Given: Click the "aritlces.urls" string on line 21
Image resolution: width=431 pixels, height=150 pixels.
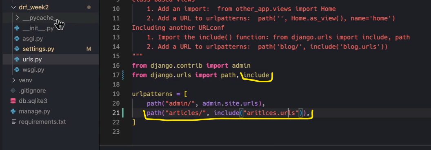Looking at the screenshot, I should click(271, 113).
